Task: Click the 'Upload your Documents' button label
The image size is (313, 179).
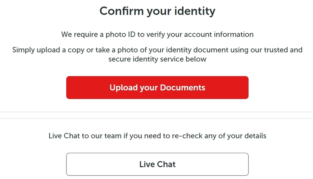Action: pos(157,87)
